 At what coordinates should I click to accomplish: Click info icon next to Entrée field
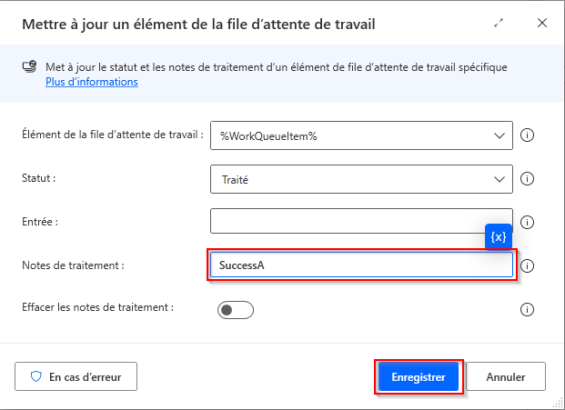tap(527, 222)
